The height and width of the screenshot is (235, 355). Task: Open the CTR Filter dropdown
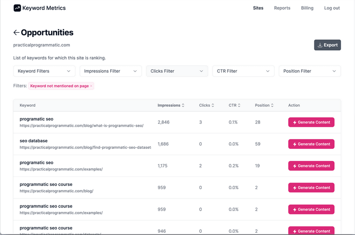(243, 71)
